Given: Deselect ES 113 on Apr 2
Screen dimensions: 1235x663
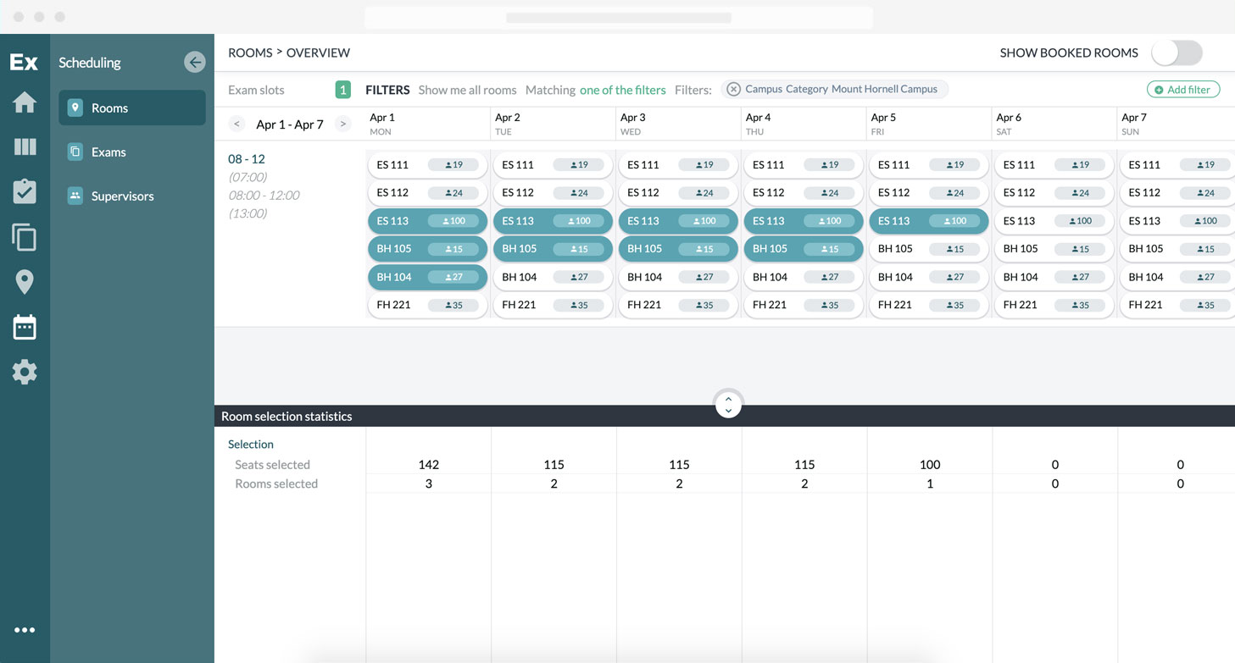Looking at the screenshot, I should 553,221.
